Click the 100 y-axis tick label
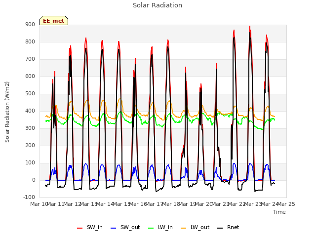 tap(30, 163)
